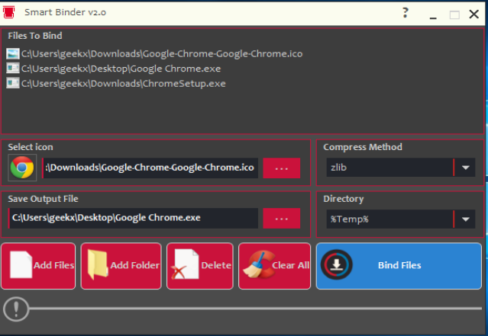
Task: Click the exclamation status icon
Action: [x=16, y=309]
